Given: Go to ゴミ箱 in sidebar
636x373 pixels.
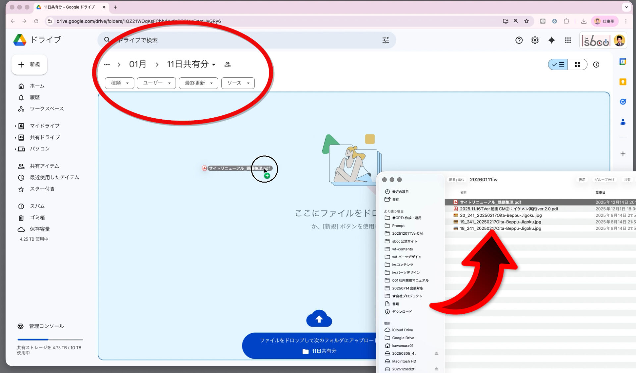Looking at the screenshot, I should pyautogui.click(x=37, y=218).
